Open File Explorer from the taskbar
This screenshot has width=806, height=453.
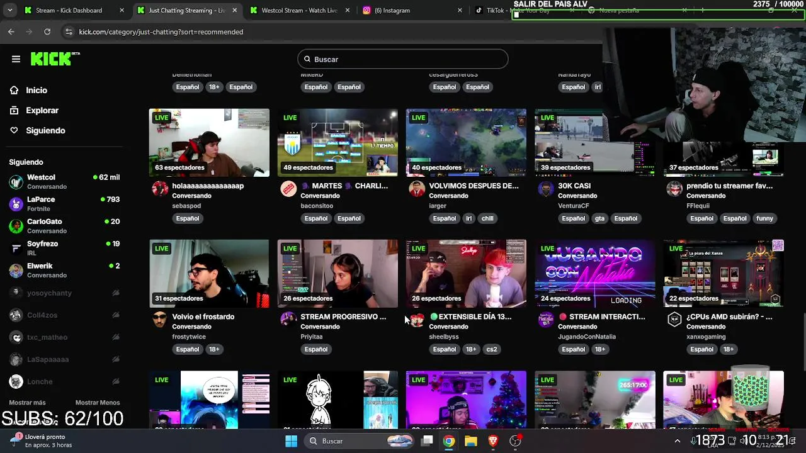tap(471, 441)
